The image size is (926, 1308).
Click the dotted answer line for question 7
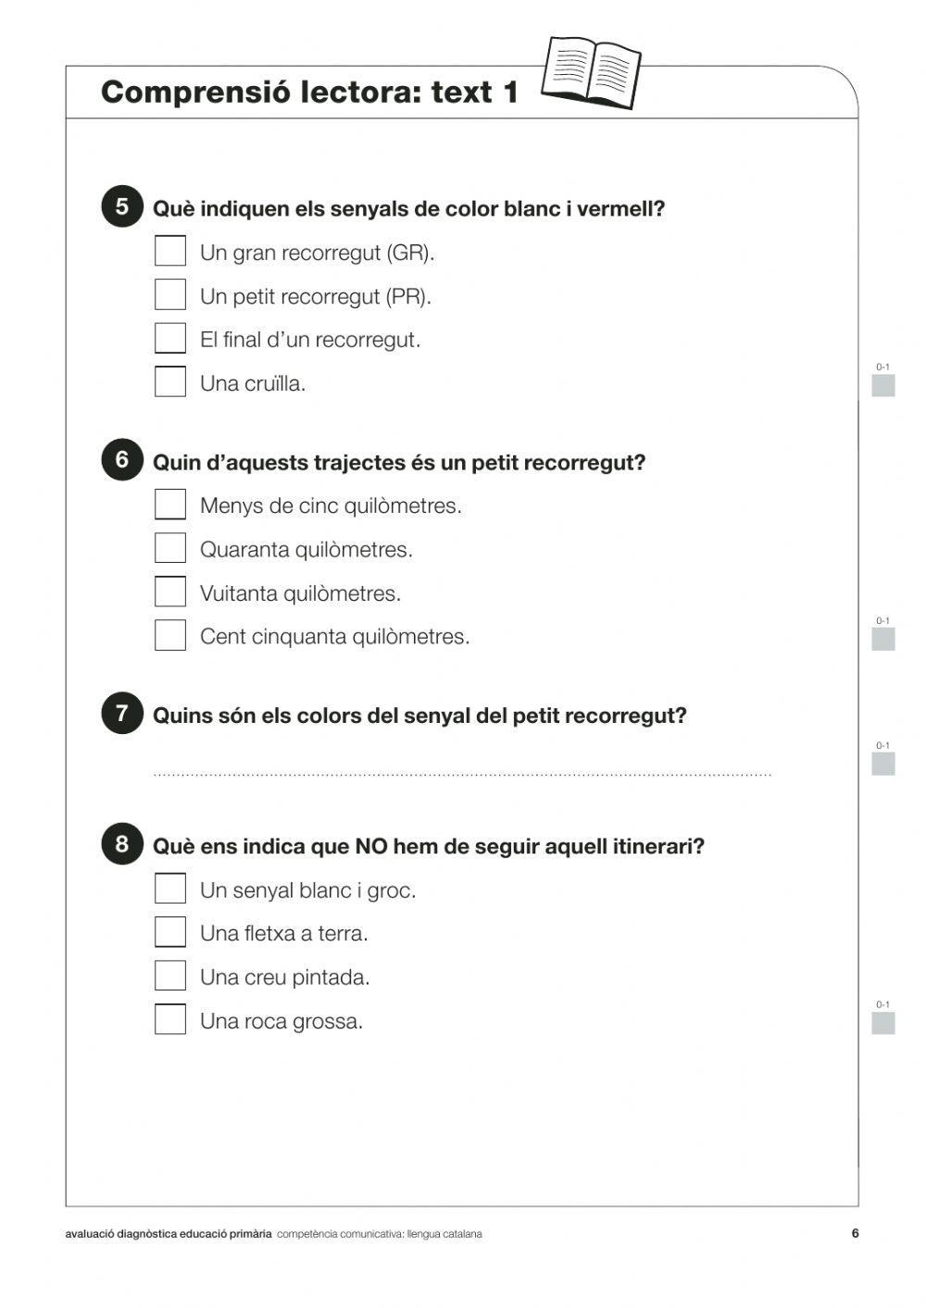(x=462, y=773)
